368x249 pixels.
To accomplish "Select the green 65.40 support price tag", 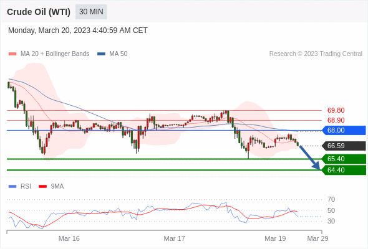I will tap(344, 159).
